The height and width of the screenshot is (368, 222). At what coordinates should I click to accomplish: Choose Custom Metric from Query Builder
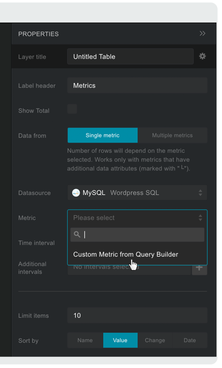pos(126,254)
